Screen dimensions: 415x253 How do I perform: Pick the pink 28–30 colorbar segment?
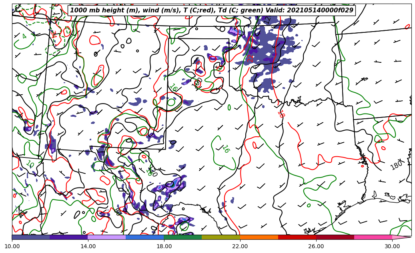[x=373, y=237]
